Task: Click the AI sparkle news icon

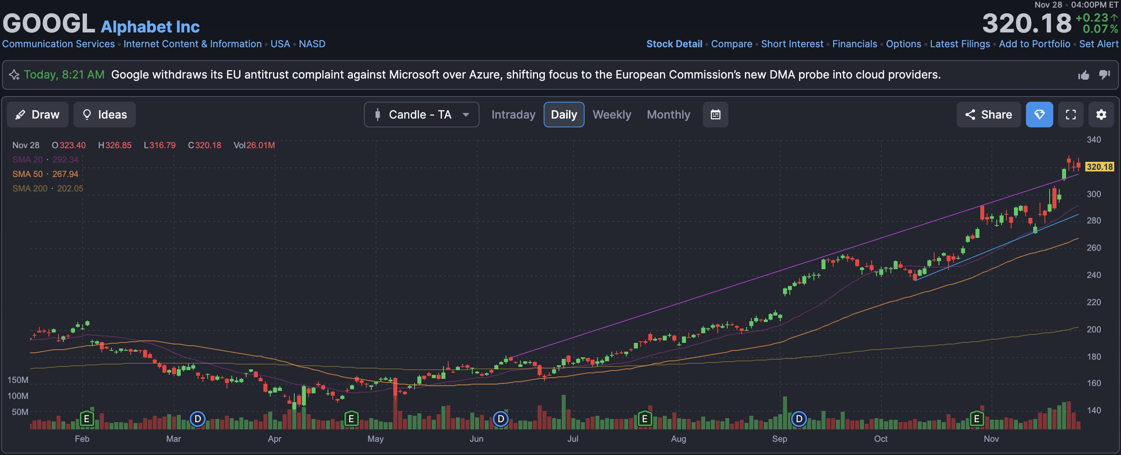Action: click(14, 75)
